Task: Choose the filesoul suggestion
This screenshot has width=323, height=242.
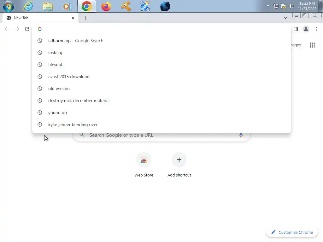Action: click(x=161, y=65)
